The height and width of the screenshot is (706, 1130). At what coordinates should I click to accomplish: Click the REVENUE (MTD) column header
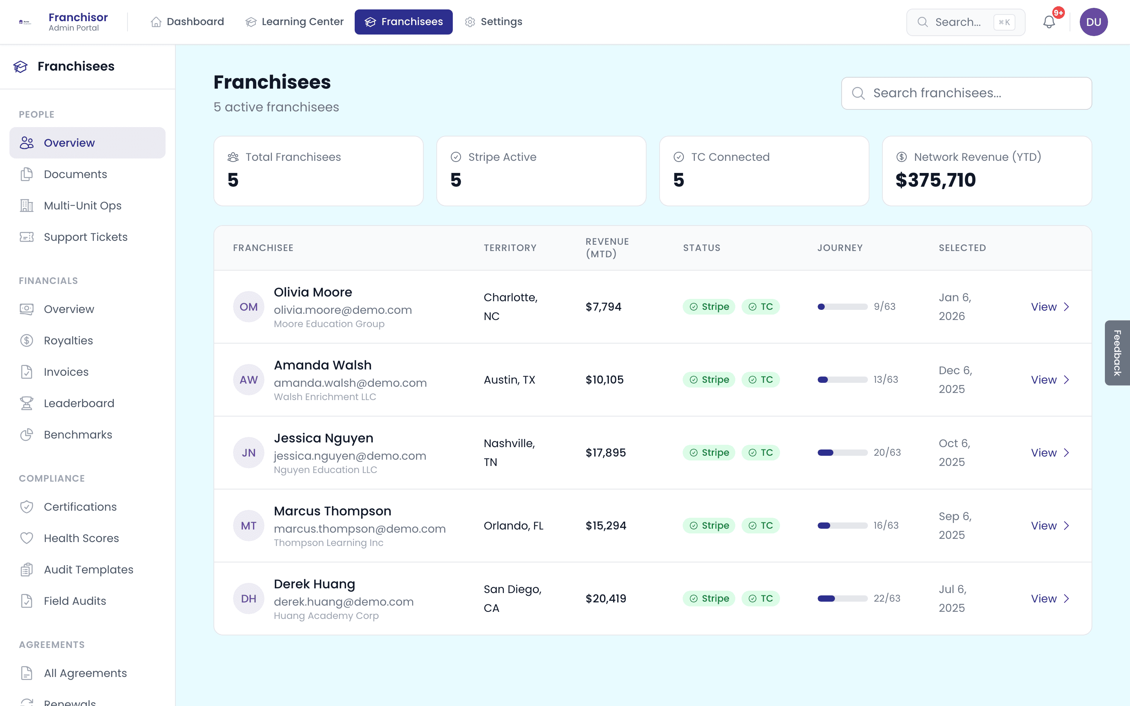(x=607, y=248)
